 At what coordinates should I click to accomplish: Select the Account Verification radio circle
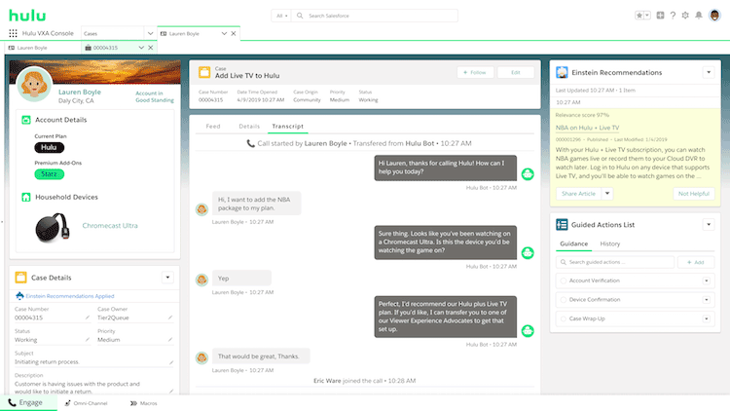click(x=561, y=281)
